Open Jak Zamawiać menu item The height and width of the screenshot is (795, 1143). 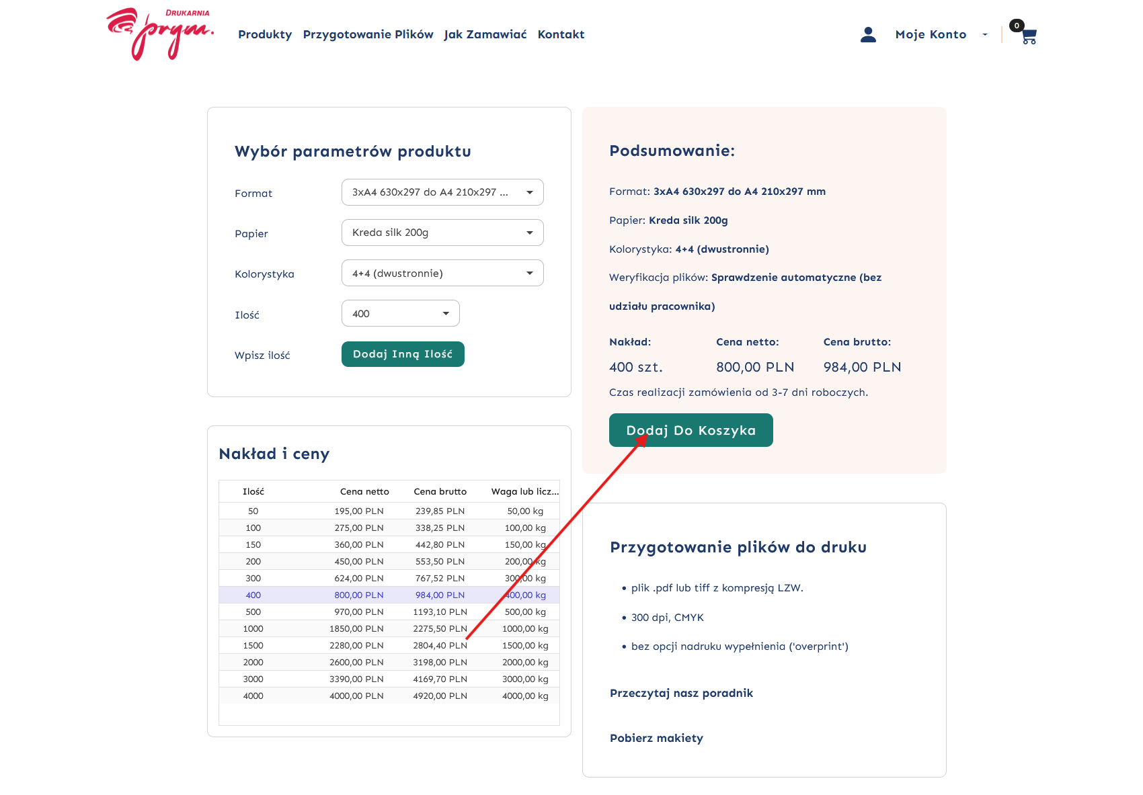pyautogui.click(x=485, y=35)
